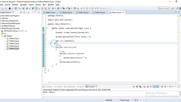Toggle Scroll Lock in Console

tap(148, 87)
